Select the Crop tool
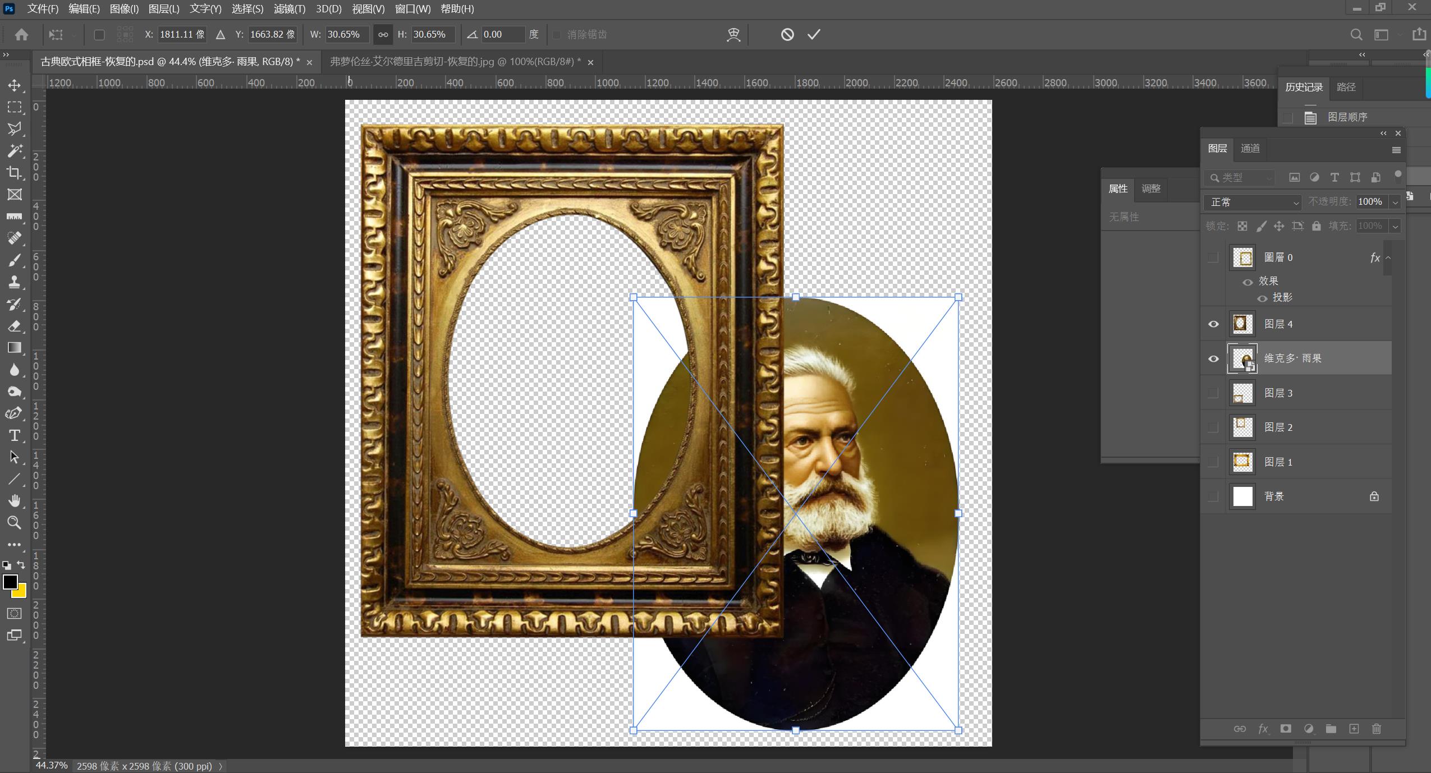This screenshot has width=1431, height=773. tap(15, 173)
